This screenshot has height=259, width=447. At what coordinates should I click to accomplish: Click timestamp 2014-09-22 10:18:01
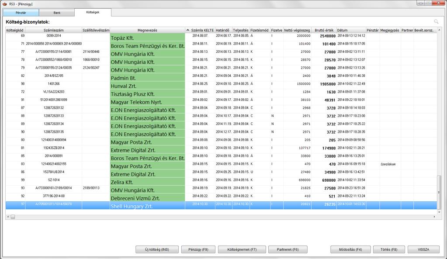351,100
